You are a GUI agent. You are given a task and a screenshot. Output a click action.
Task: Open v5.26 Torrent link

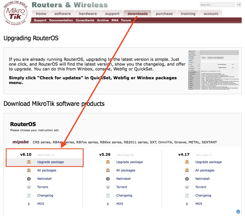122,187
